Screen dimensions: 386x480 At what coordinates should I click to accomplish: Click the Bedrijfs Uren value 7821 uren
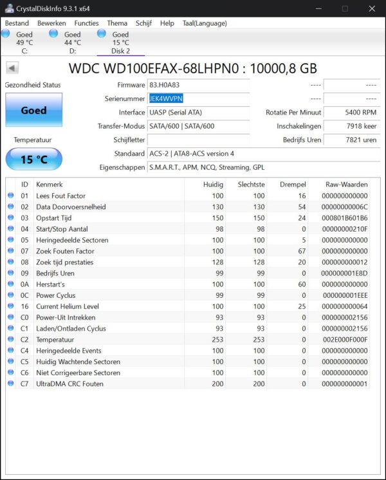coord(352,140)
